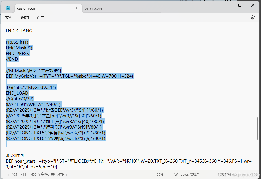Click the line containing "设备OEE"
The width and height of the screenshot is (261, 179).
pyautogui.click(x=54, y=110)
